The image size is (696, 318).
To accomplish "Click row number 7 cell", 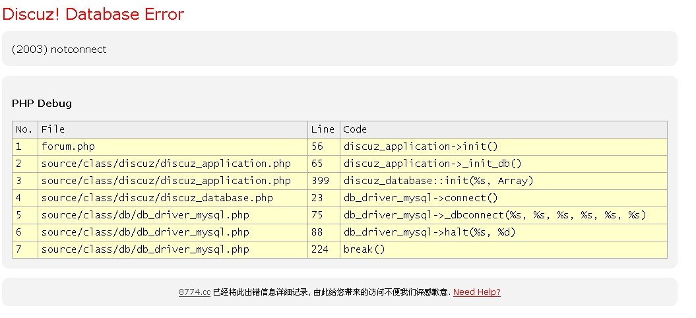I will click(25, 249).
